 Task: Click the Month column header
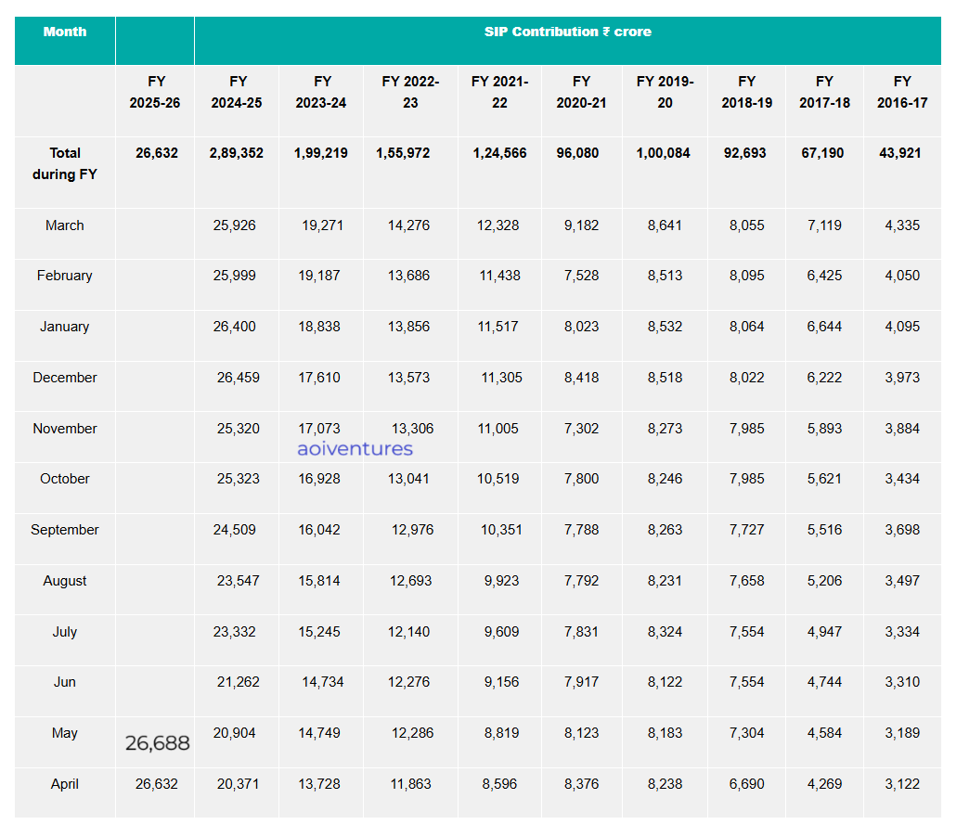pyautogui.click(x=65, y=32)
